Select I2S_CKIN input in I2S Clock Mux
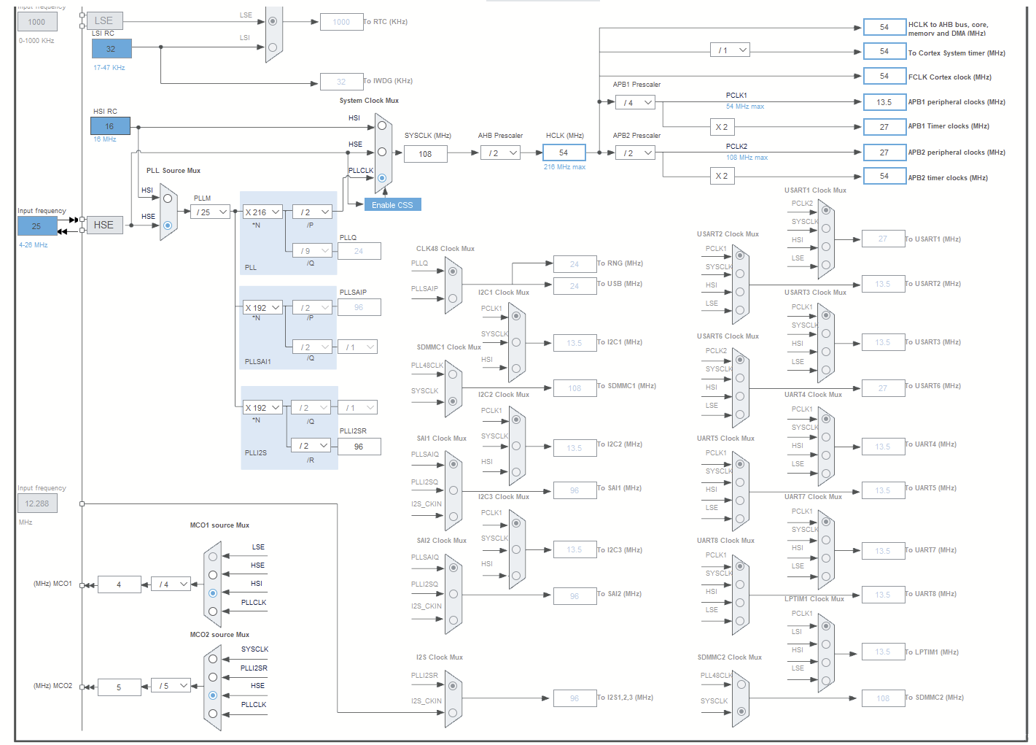The width and height of the screenshot is (1036, 745). coord(453,712)
